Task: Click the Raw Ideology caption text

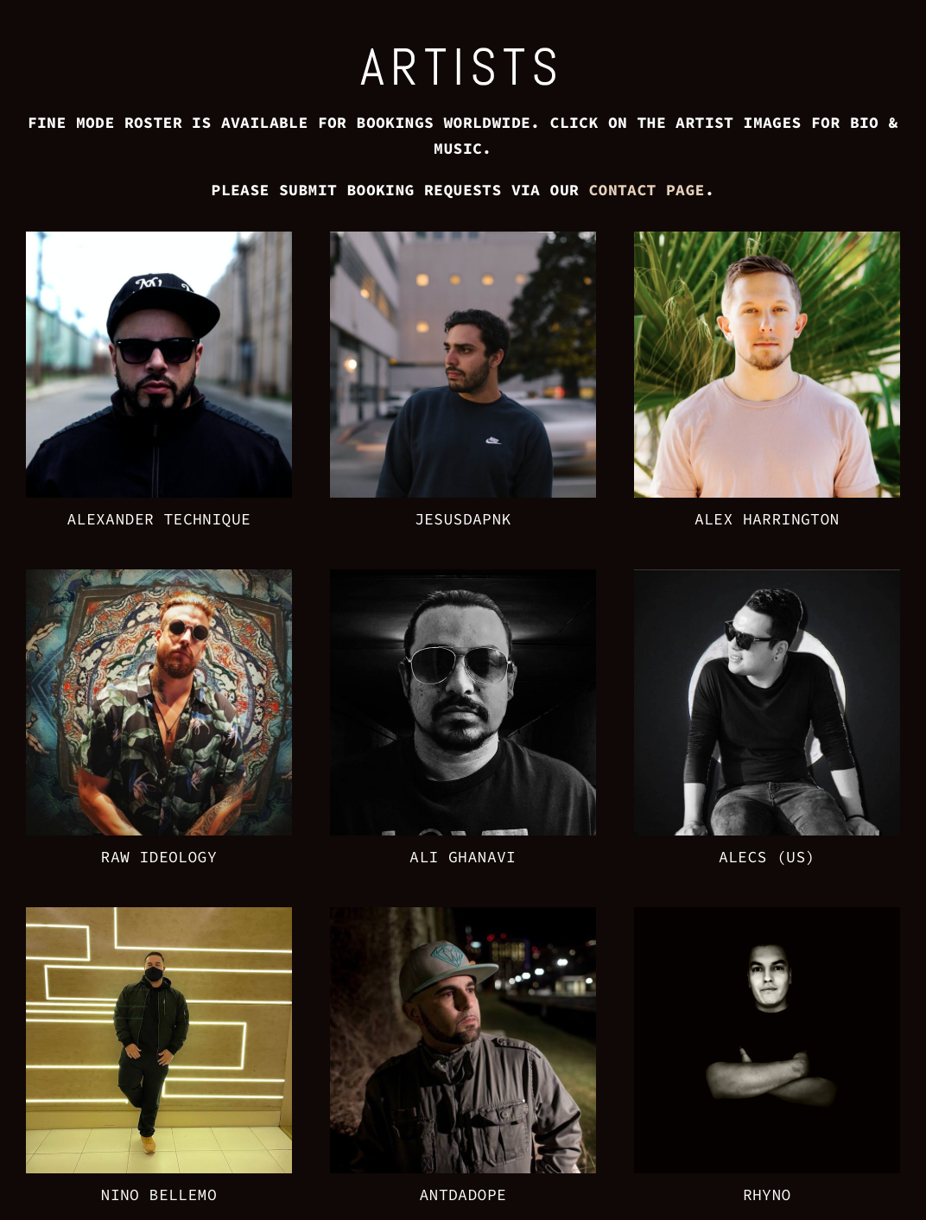Action: tap(159, 857)
